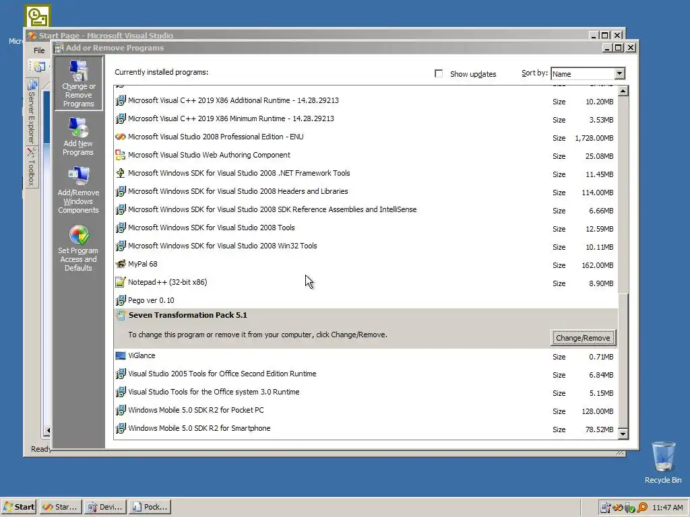690x517 pixels.
Task: Open Add New Programs section
Action: [78, 136]
